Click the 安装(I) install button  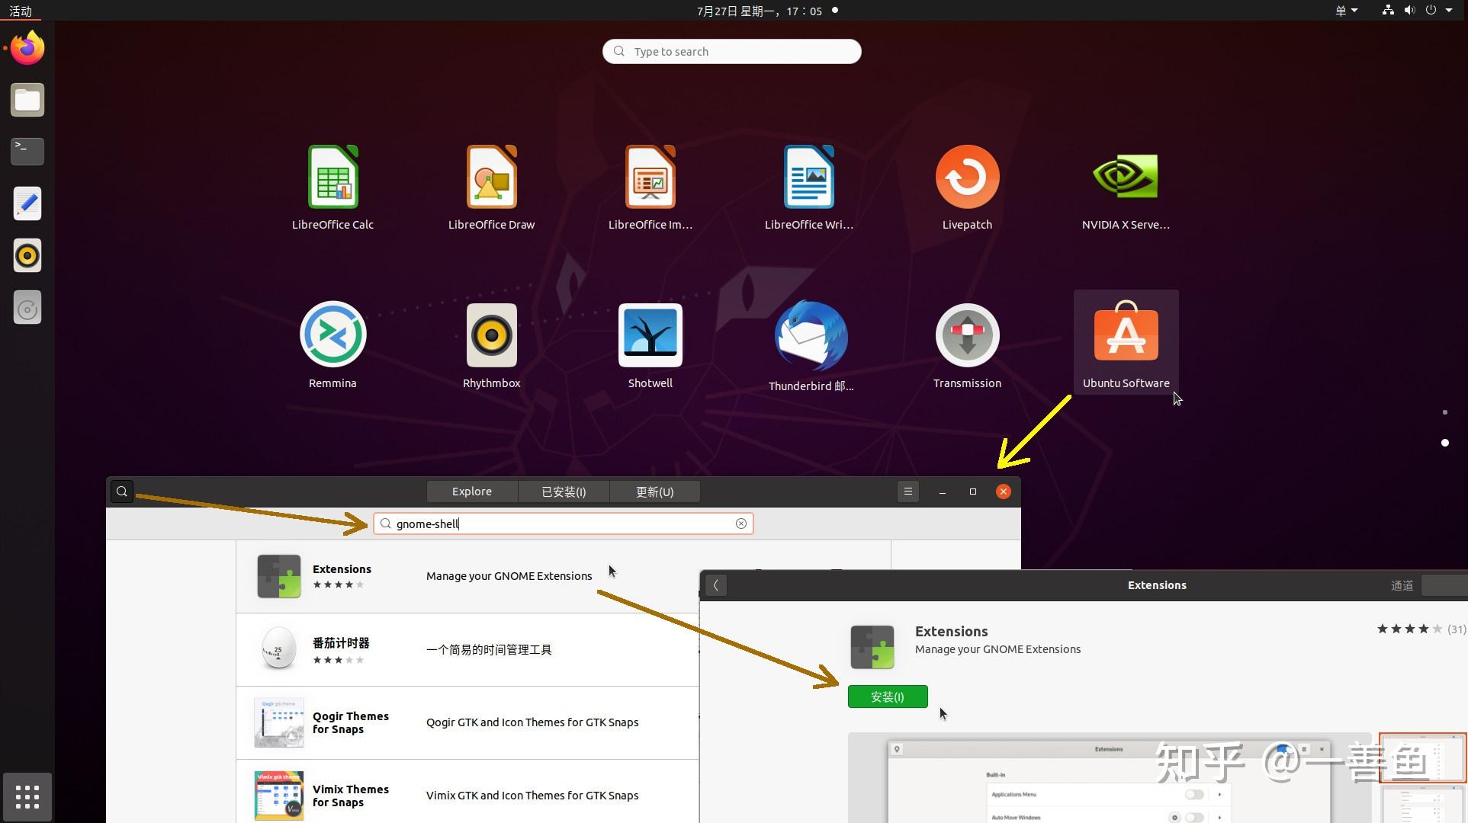coord(886,696)
